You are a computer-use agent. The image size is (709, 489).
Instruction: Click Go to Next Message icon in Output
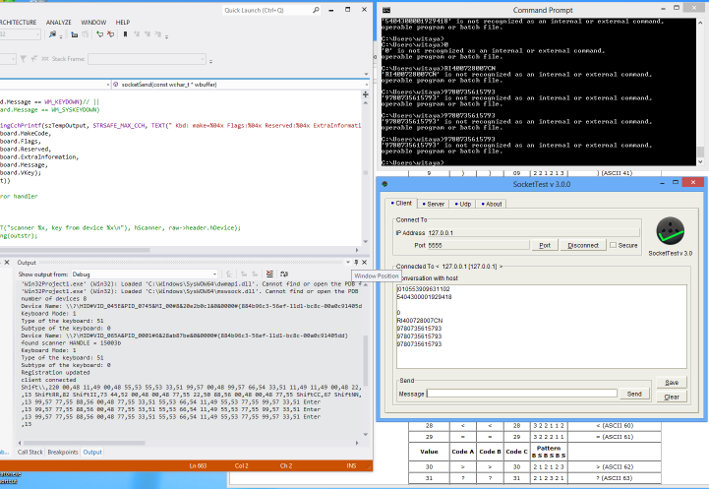click(255, 275)
